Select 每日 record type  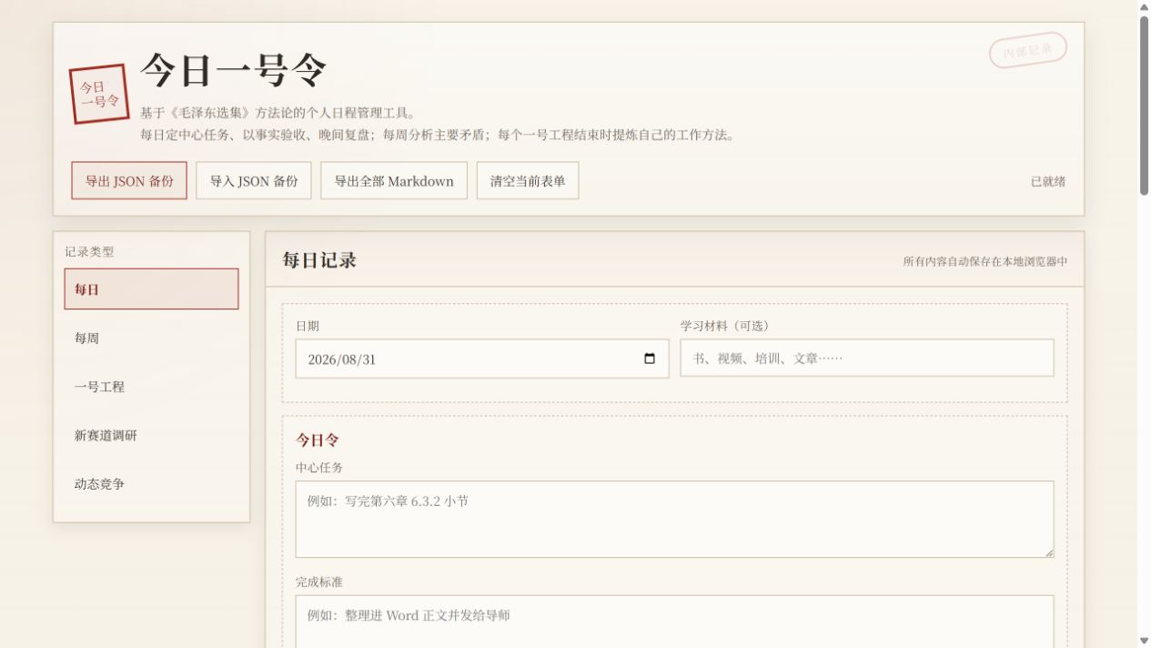pyautogui.click(x=151, y=289)
